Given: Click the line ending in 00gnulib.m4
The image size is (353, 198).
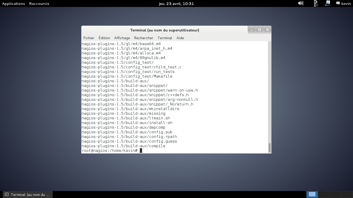Looking at the screenshot, I should pos(124,58).
